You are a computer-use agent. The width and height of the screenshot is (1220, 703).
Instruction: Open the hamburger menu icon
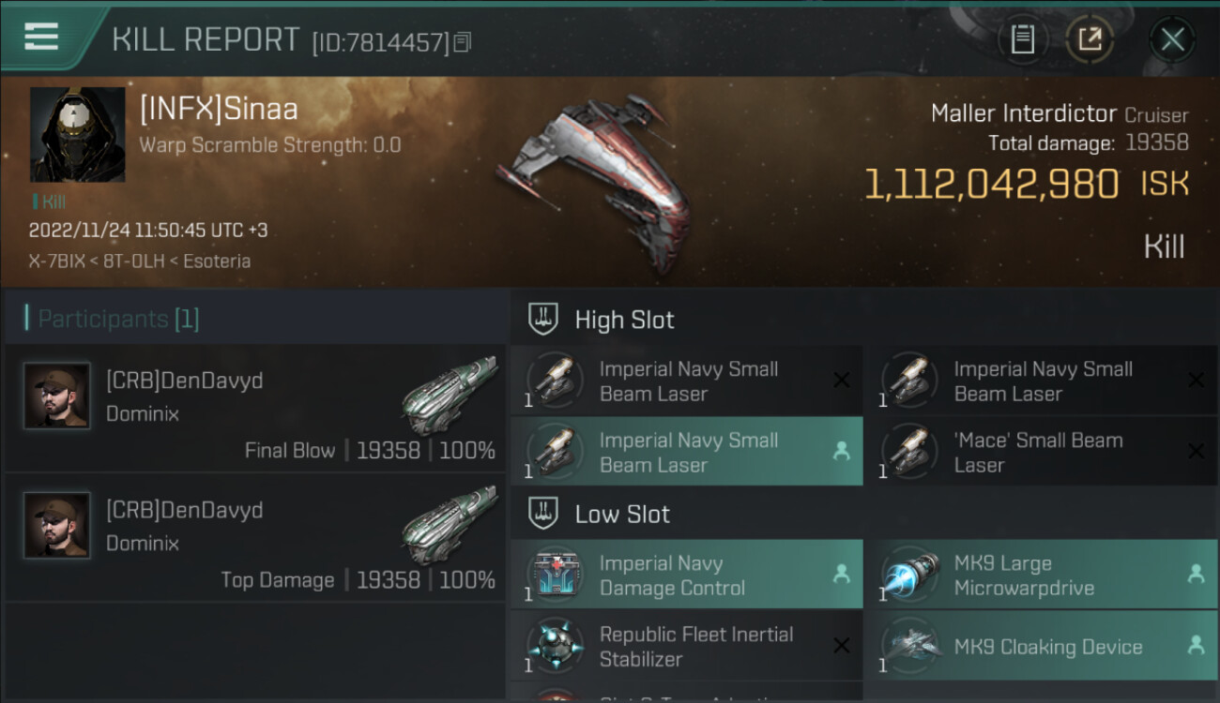pyautogui.click(x=41, y=37)
